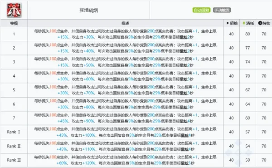Click cost value 57 in Rank Ⅰ row

click(x=248, y=132)
